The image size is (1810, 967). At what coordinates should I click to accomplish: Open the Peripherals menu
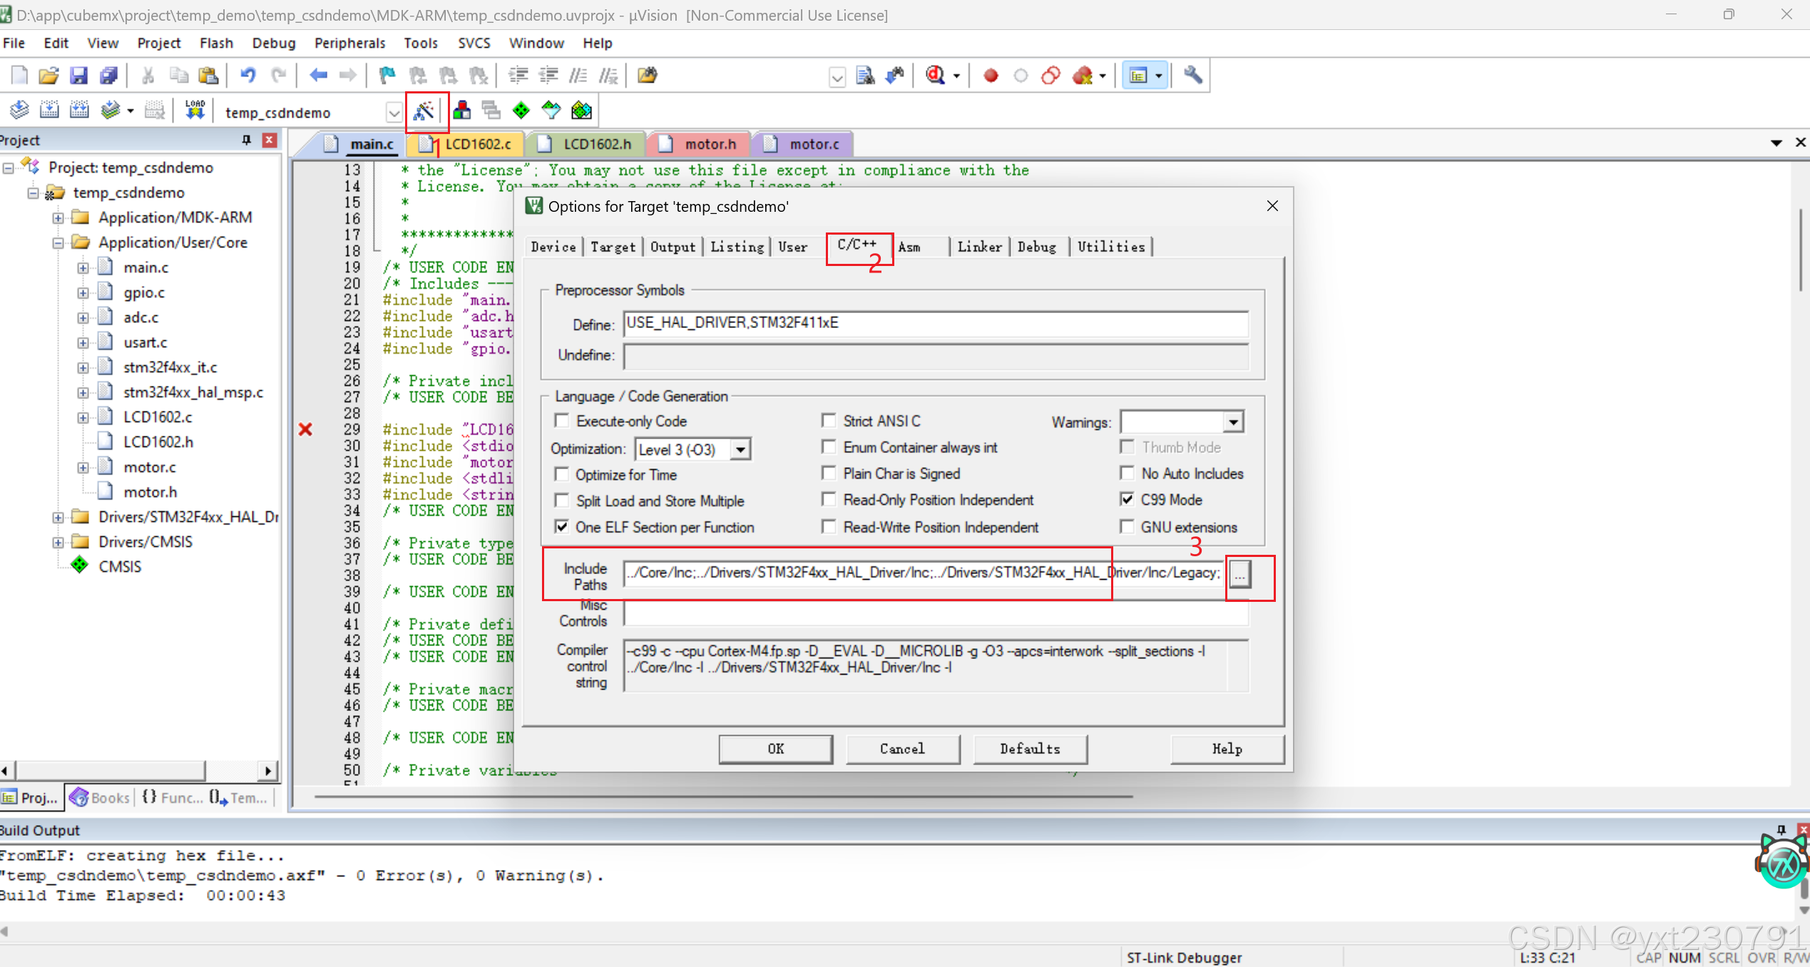coord(349,43)
